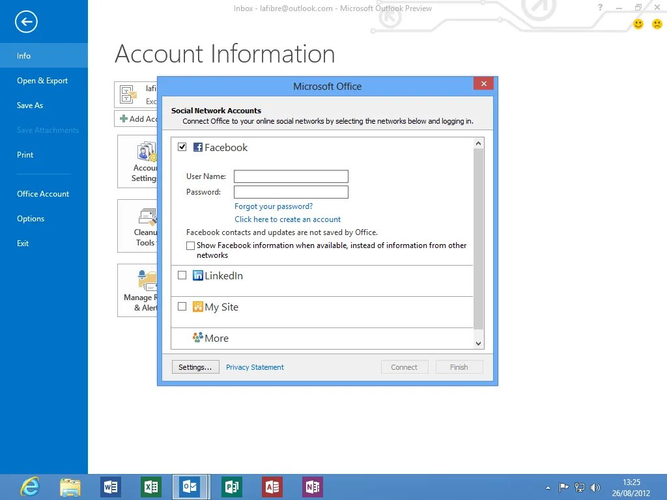Click the More networks people icon

(x=198, y=338)
